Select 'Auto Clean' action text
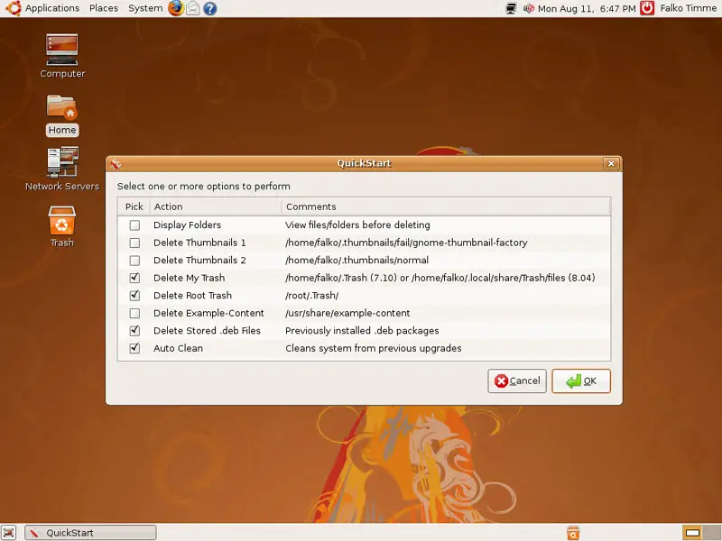 coord(178,348)
